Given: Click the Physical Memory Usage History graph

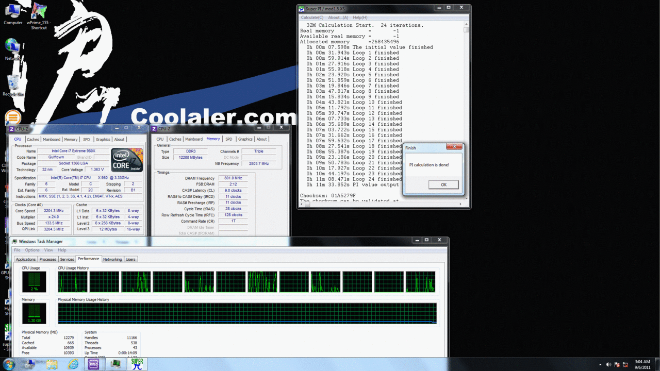Looking at the screenshot, I should [247, 313].
